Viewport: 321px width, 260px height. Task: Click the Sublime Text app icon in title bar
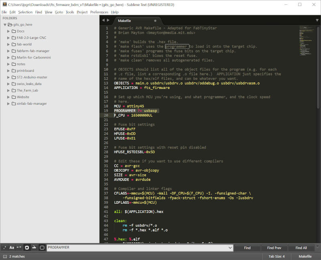[x=4, y=4]
